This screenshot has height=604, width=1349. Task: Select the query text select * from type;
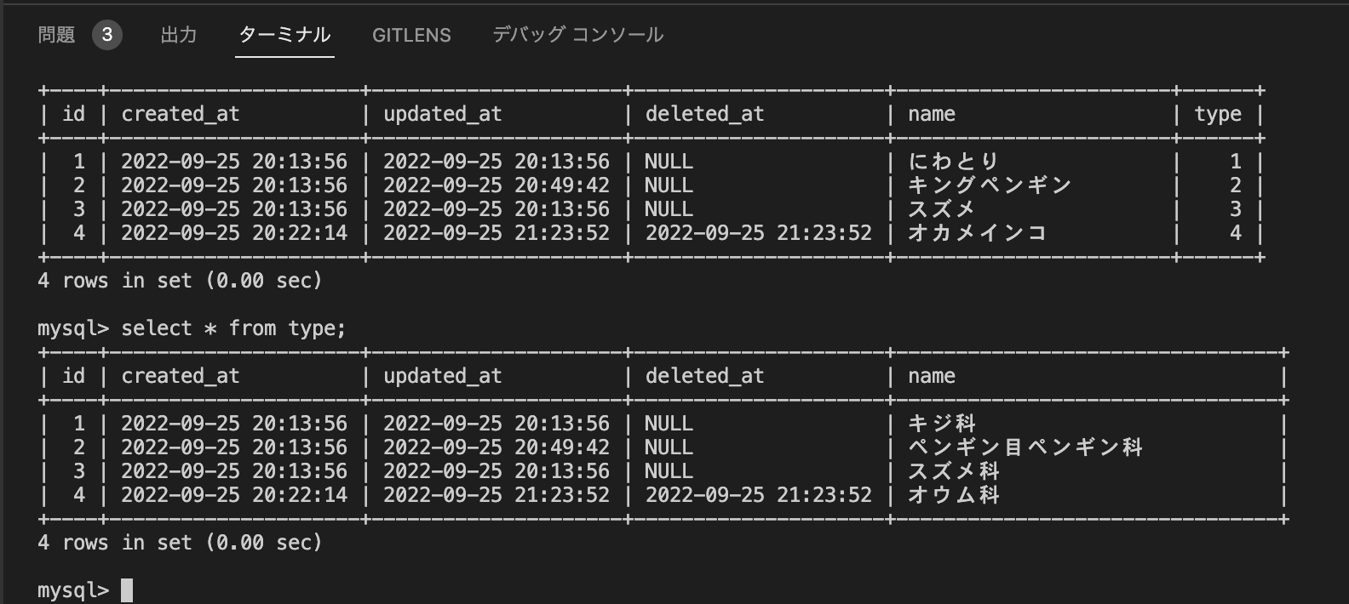point(234,328)
